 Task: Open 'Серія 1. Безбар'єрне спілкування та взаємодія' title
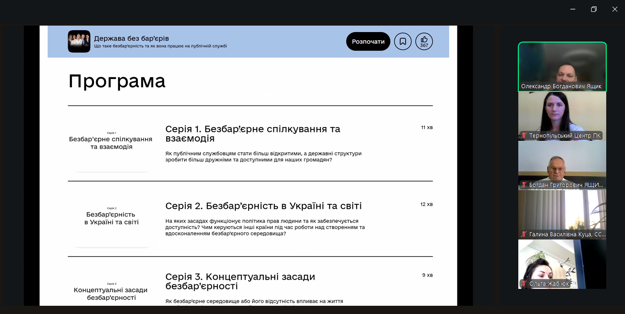[x=253, y=133]
